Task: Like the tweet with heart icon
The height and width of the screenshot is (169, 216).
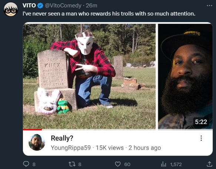Action: [x=118, y=164]
